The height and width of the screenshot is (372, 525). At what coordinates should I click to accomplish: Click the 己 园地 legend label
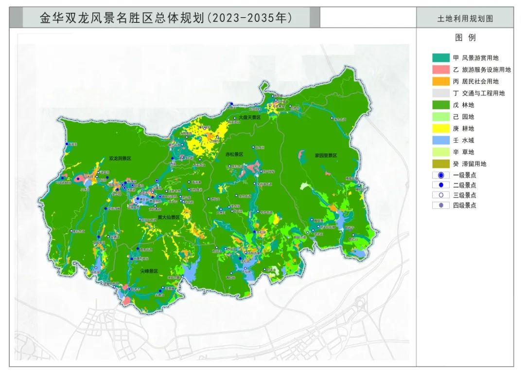[x=464, y=116]
